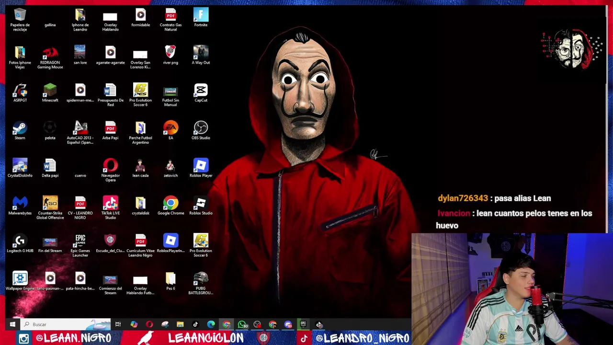The width and height of the screenshot is (613, 345).
Task: Launch the A Way Out game
Action: [x=201, y=56]
